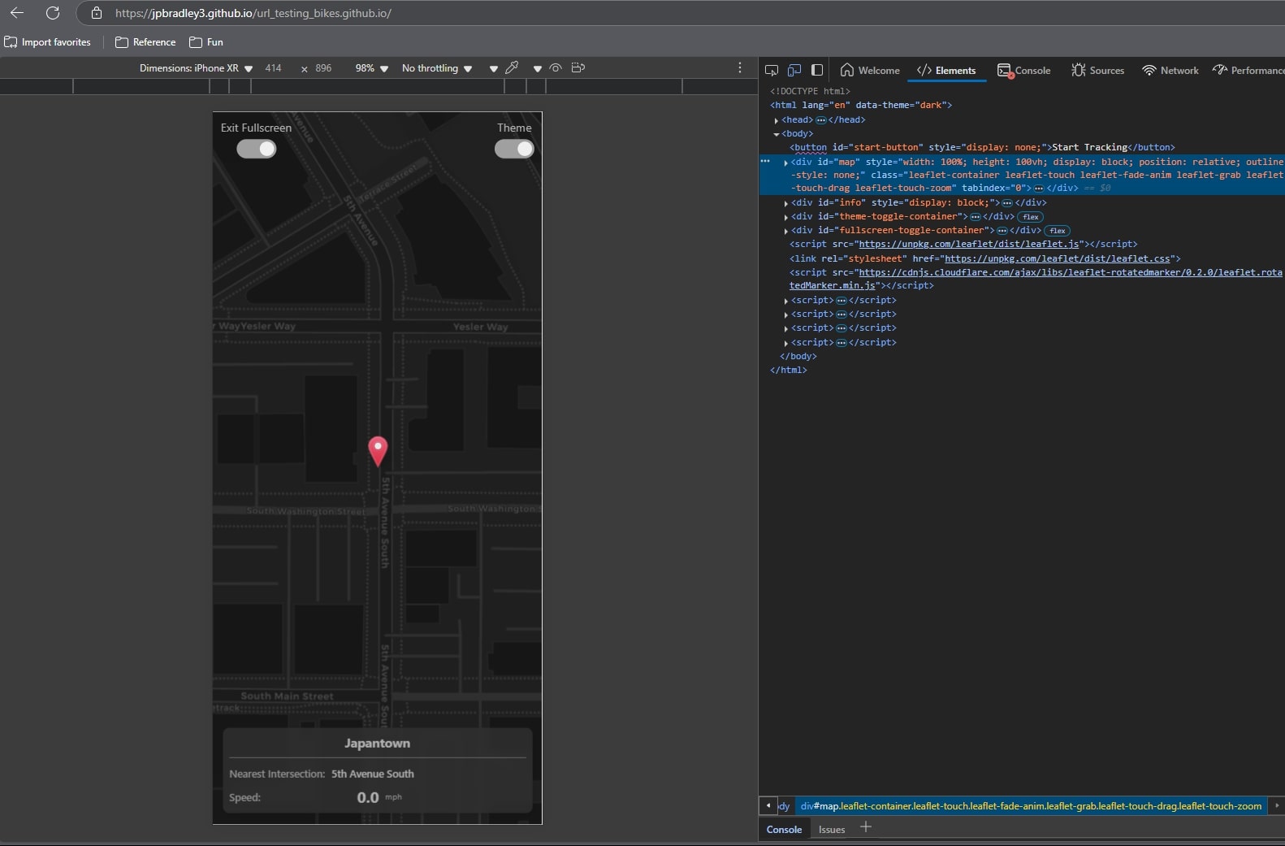
Task: Edit the 414 width field
Action: (x=274, y=68)
